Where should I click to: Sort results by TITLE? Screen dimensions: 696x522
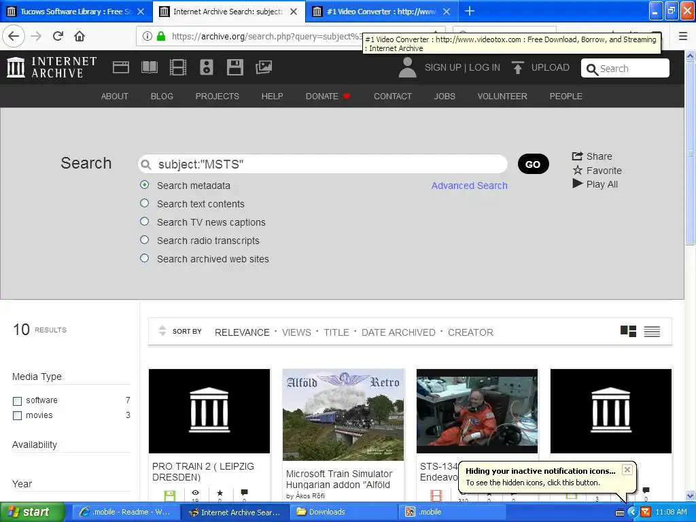336,332
